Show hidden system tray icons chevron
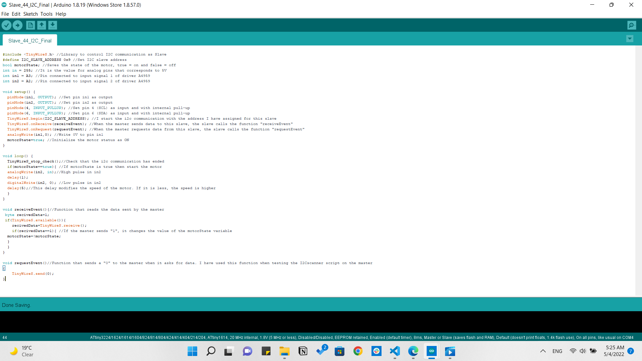 tap(543, 351)
